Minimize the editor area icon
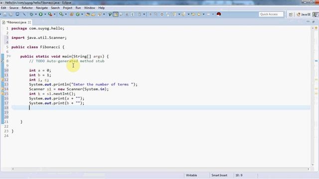The height and width of the screenshot is (179, 319). click(308, 21)
